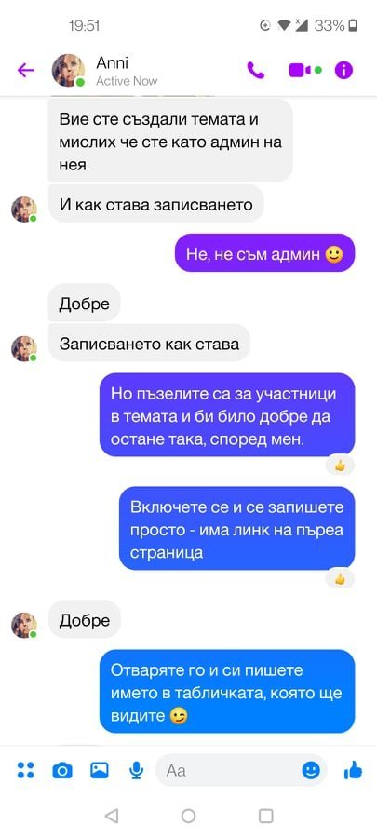Go back using the purple arrow
This screenshot has height=838, width=377.
coord(26,70)
